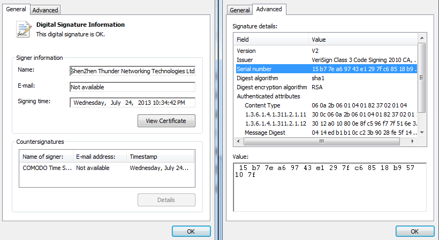Open General tab in right dialog

pos(239,10)
